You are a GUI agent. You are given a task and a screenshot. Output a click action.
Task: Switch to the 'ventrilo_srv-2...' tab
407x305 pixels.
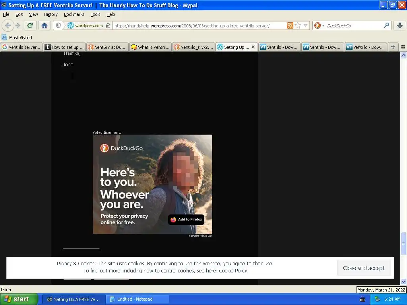(194, 47)
